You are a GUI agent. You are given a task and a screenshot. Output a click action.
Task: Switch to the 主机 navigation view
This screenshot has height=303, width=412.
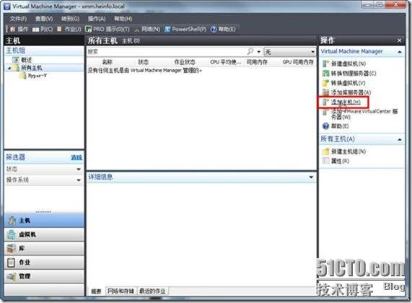coord(44,221)
